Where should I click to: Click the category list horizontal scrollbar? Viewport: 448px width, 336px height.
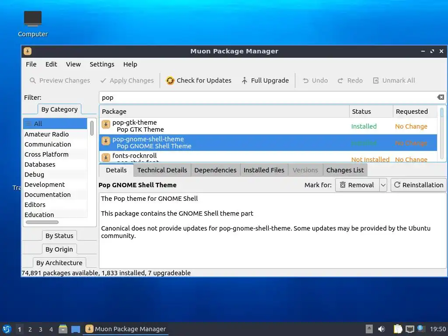pos(42,222)
